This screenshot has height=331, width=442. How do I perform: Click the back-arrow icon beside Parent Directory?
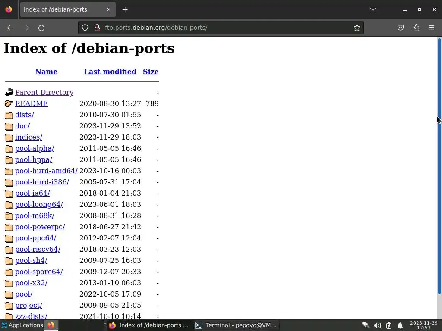(9, 92)
